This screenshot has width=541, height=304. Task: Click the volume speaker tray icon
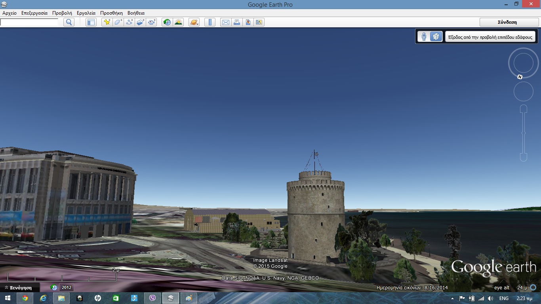coord(490,298)
